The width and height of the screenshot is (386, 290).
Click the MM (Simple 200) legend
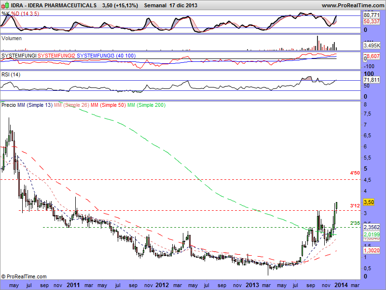click(x=147, y=105)
